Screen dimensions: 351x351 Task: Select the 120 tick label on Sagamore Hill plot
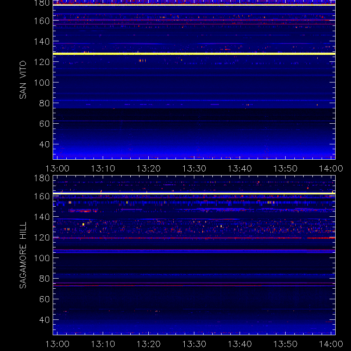42,237
